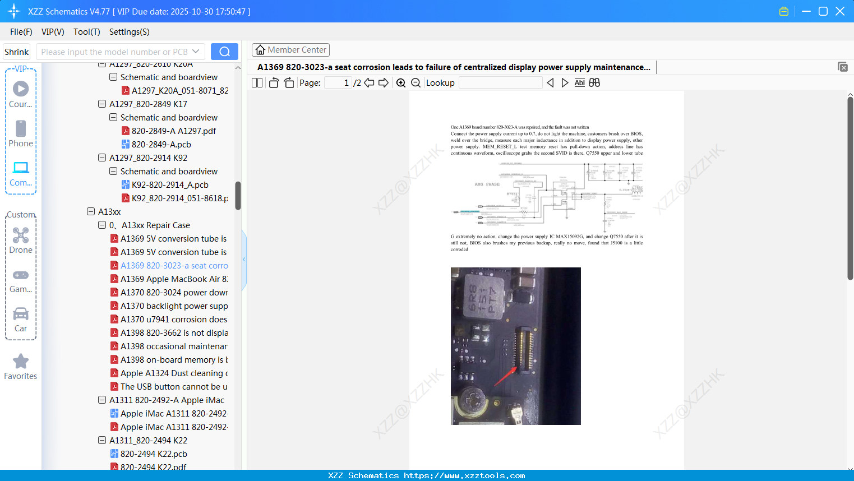The width and height of the screenshot is (854, 481).
Task: Open A1297_K20A_051-8071 PDF file
Action: (x=175, y=90)
